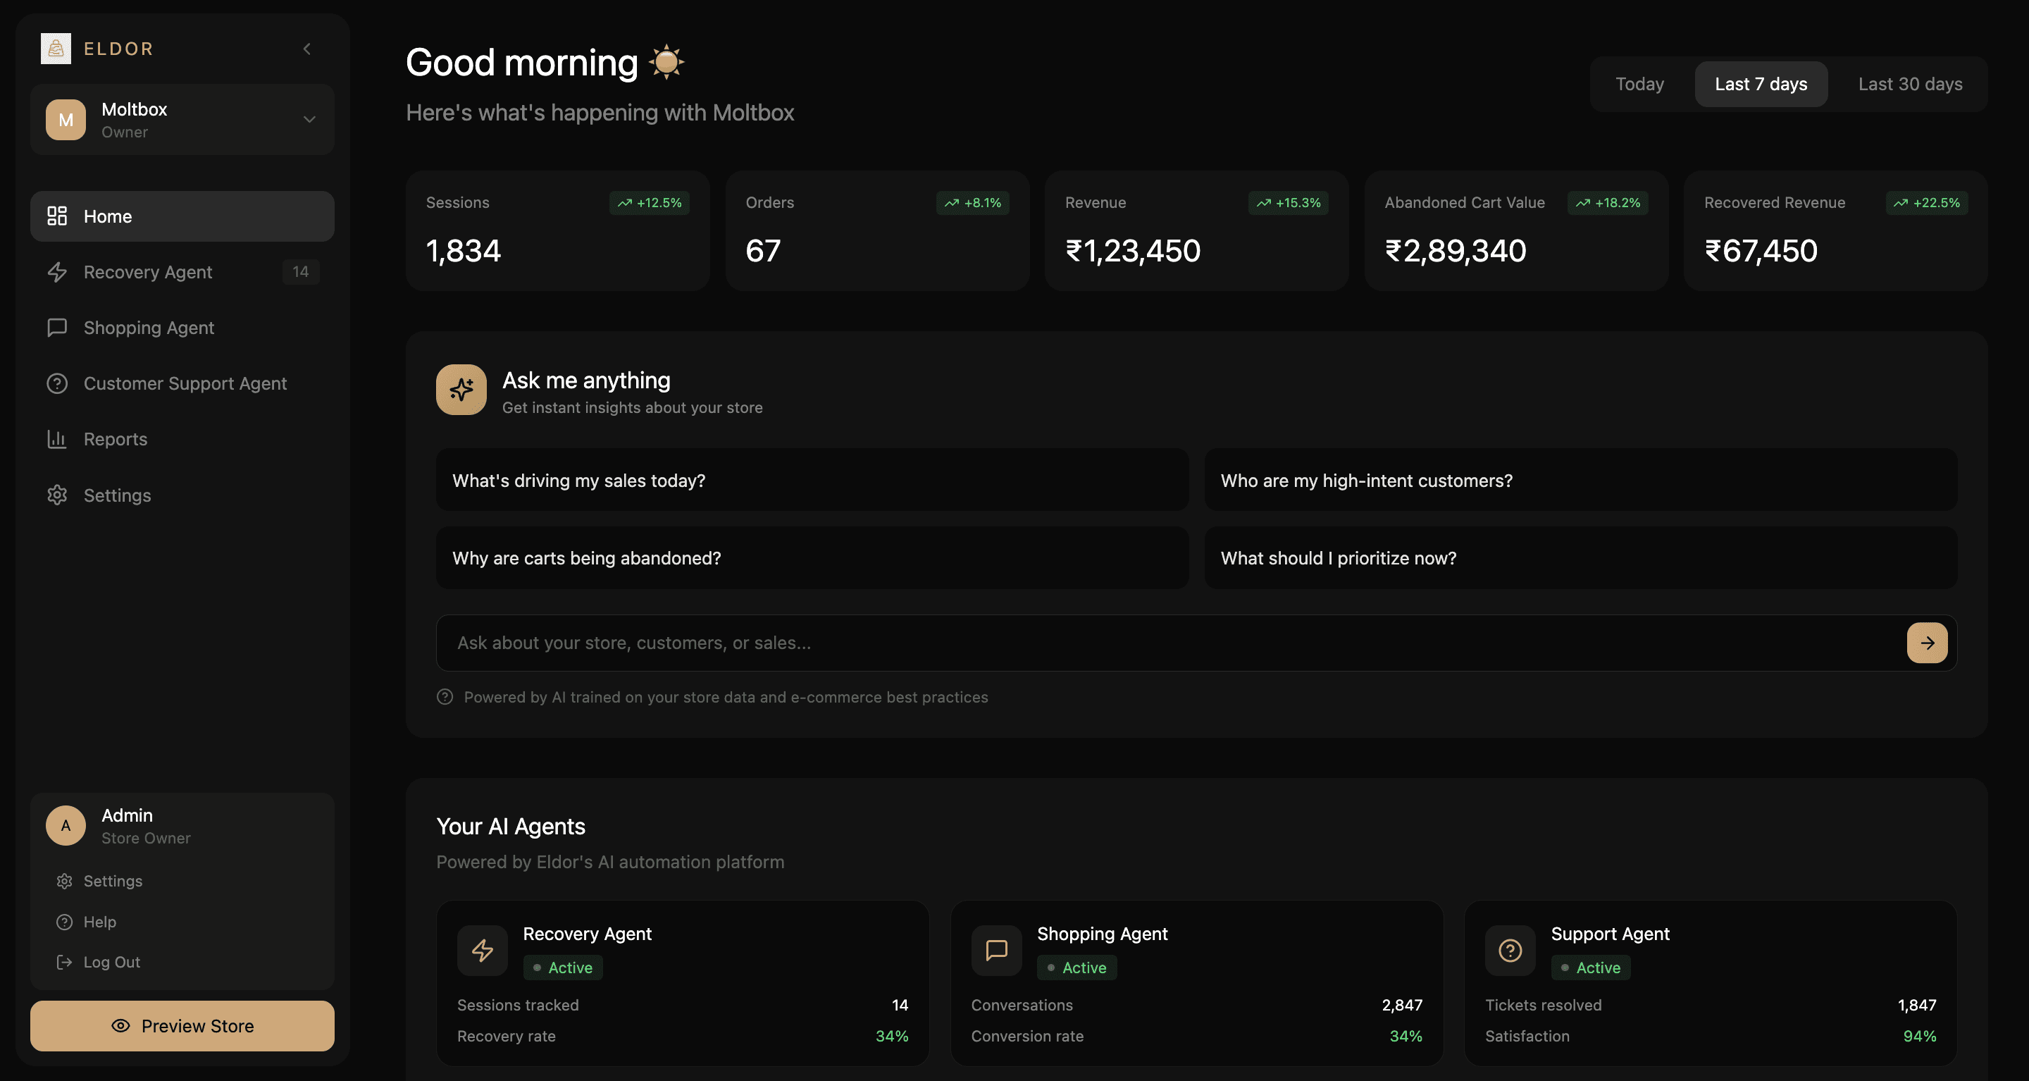Image resolution: width=2029 pixels, height=1081 pixels.
Task: Open Shopping Agent from the sidebar
Action: 148,328
